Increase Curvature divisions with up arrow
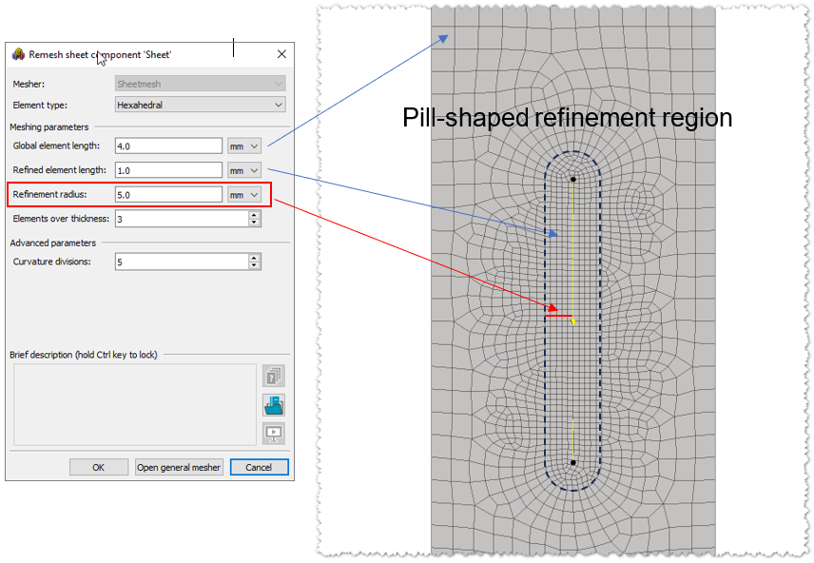This screenshot has width=814, height=563. (254, 258)
